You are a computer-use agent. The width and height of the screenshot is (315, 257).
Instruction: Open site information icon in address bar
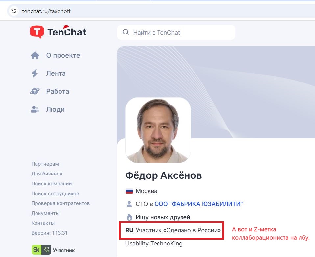pyautogui.click(x=14, y=11)
